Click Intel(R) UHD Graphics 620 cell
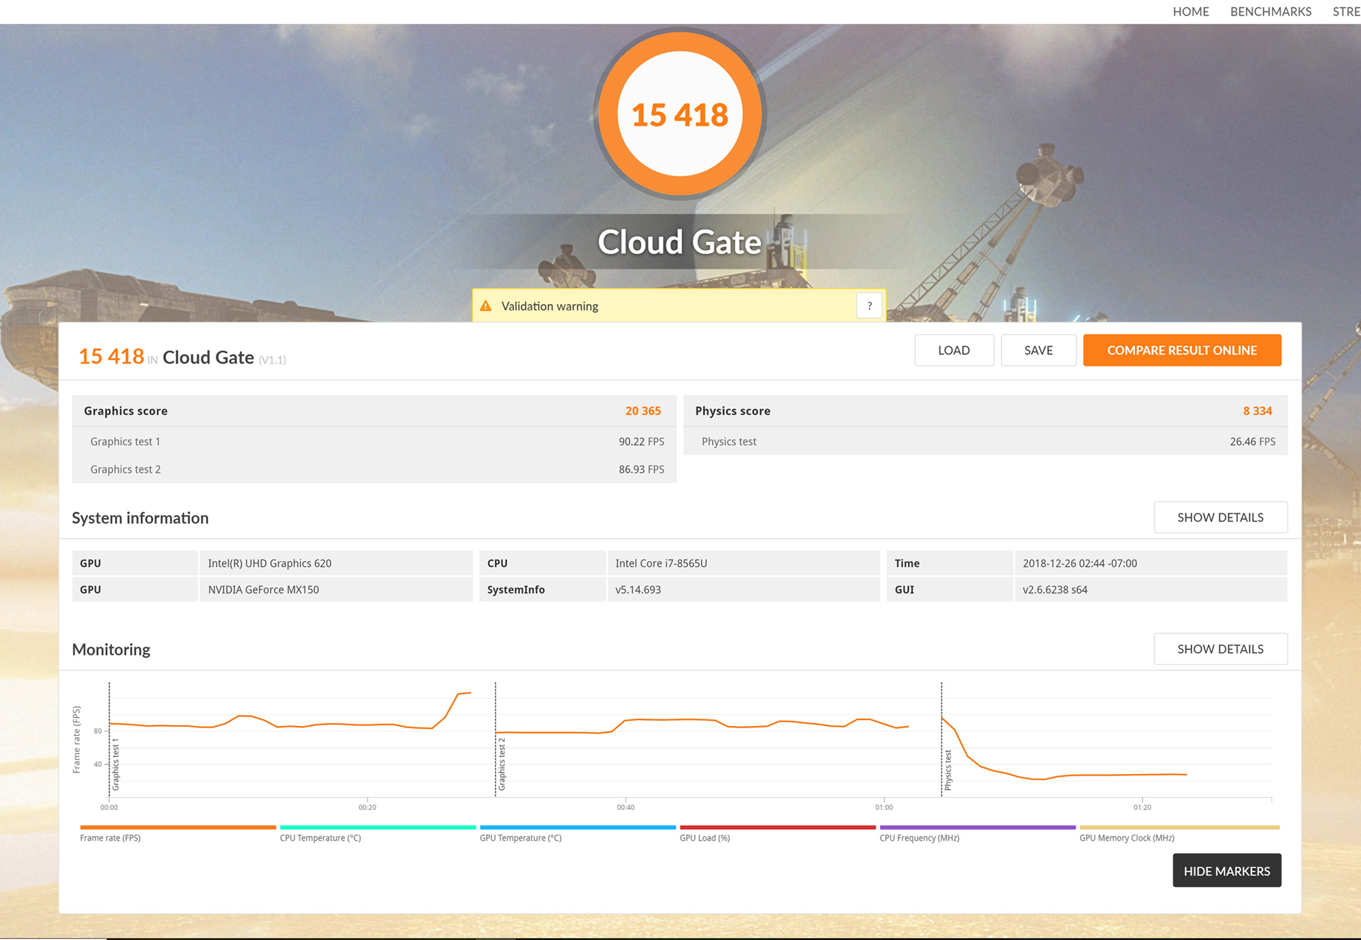The image size is (1361, 940). pos(335,563)
